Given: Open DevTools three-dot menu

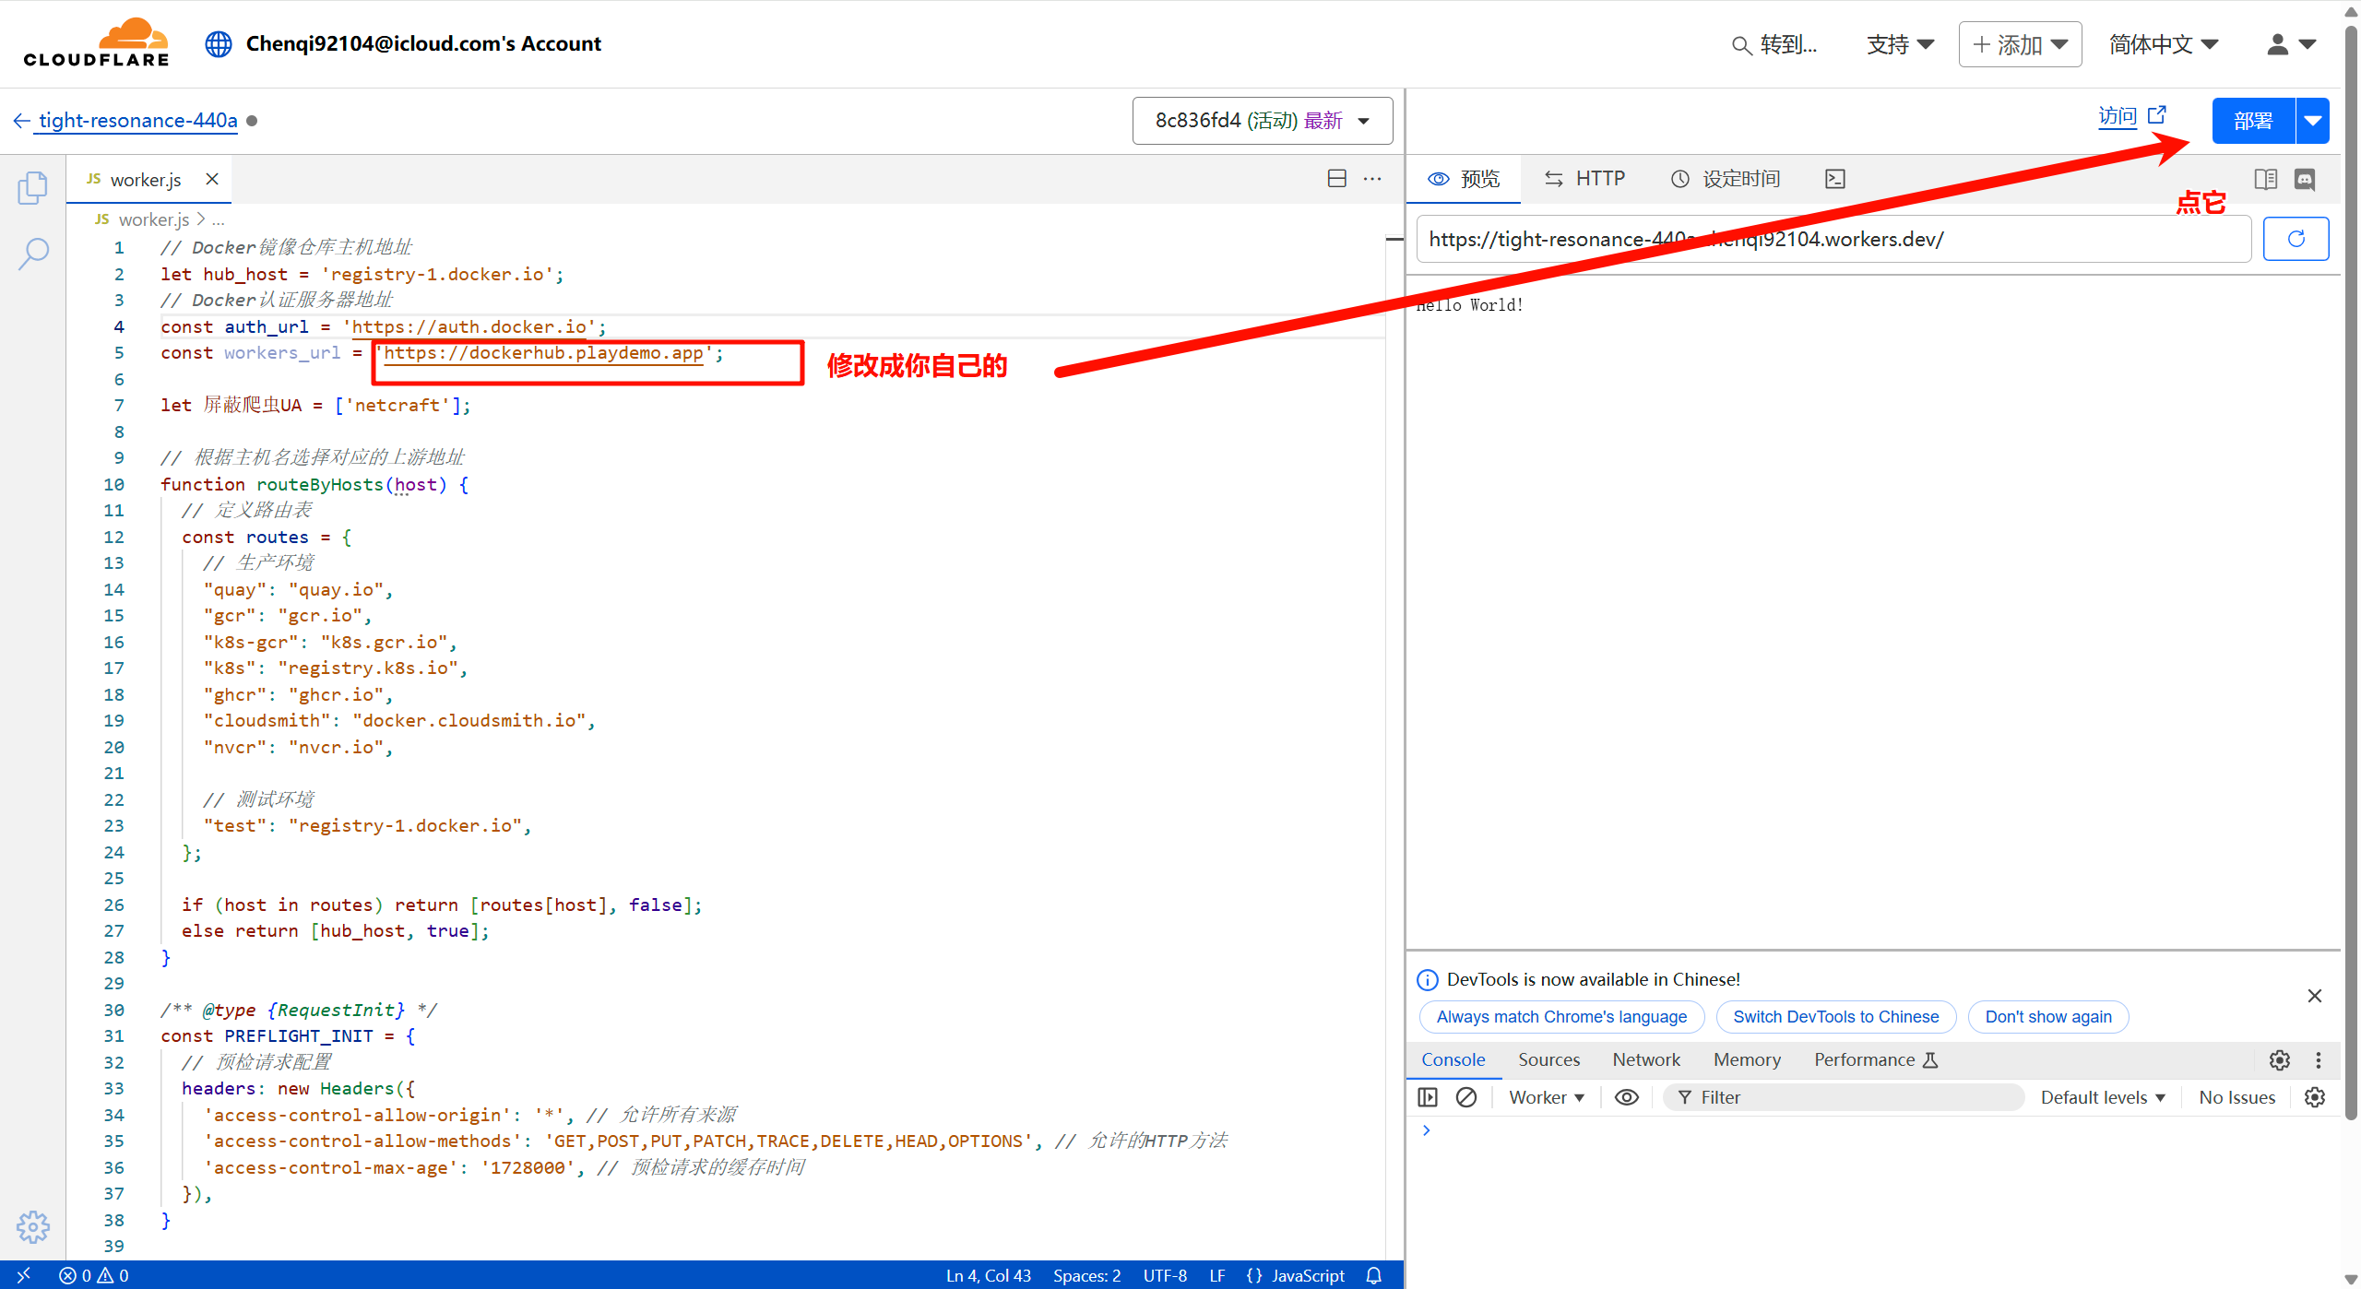Looking at the screenshot, I should pyautogui.click(x=2319, y=1060).
